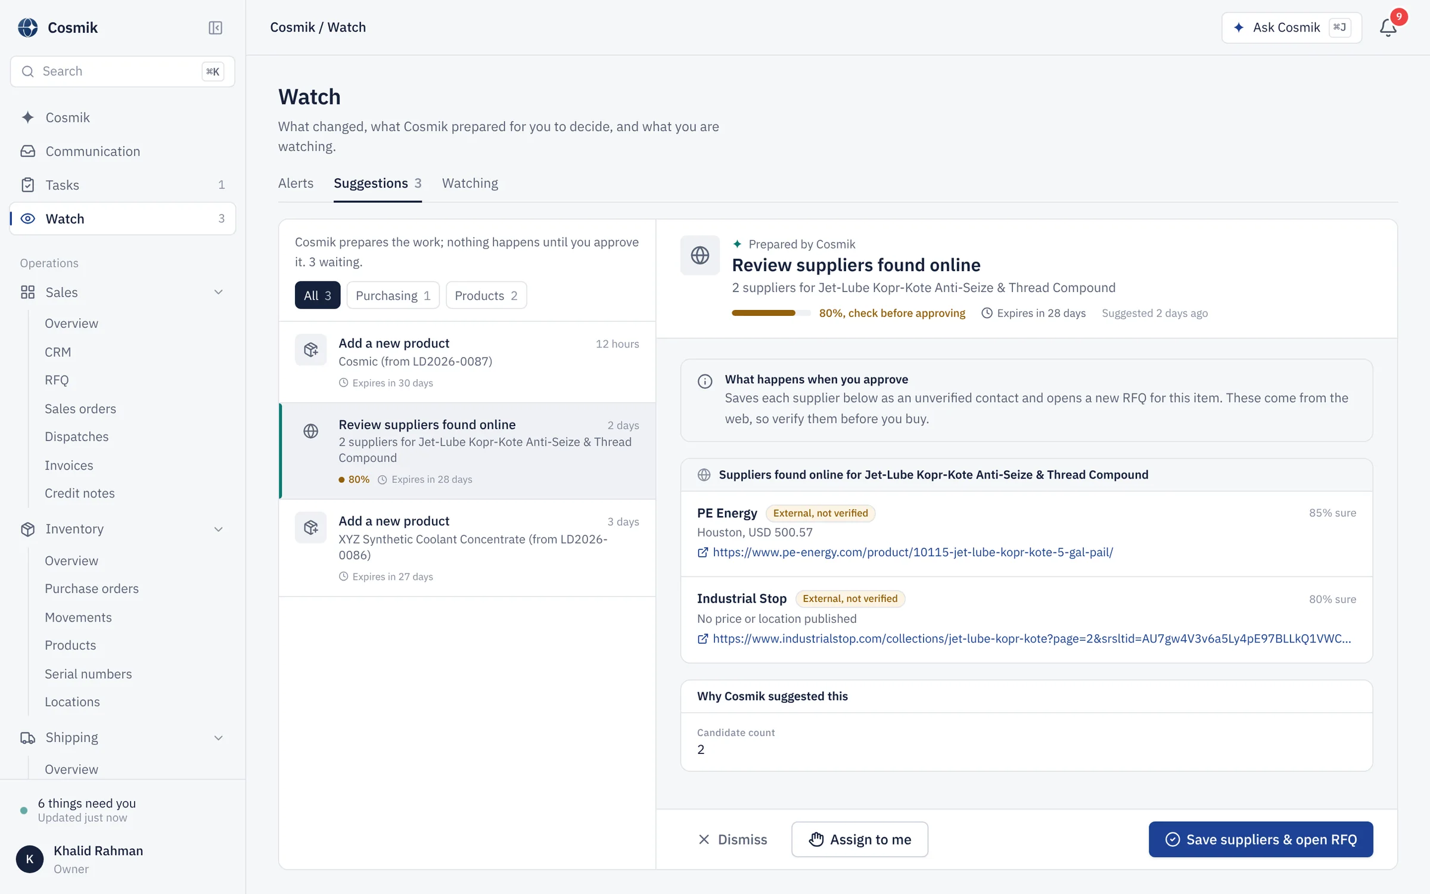This screenshot has height=894, width=1430.
Task: Click the '85% sure' label for PE Energy
Action: (x=1332, y=513)
